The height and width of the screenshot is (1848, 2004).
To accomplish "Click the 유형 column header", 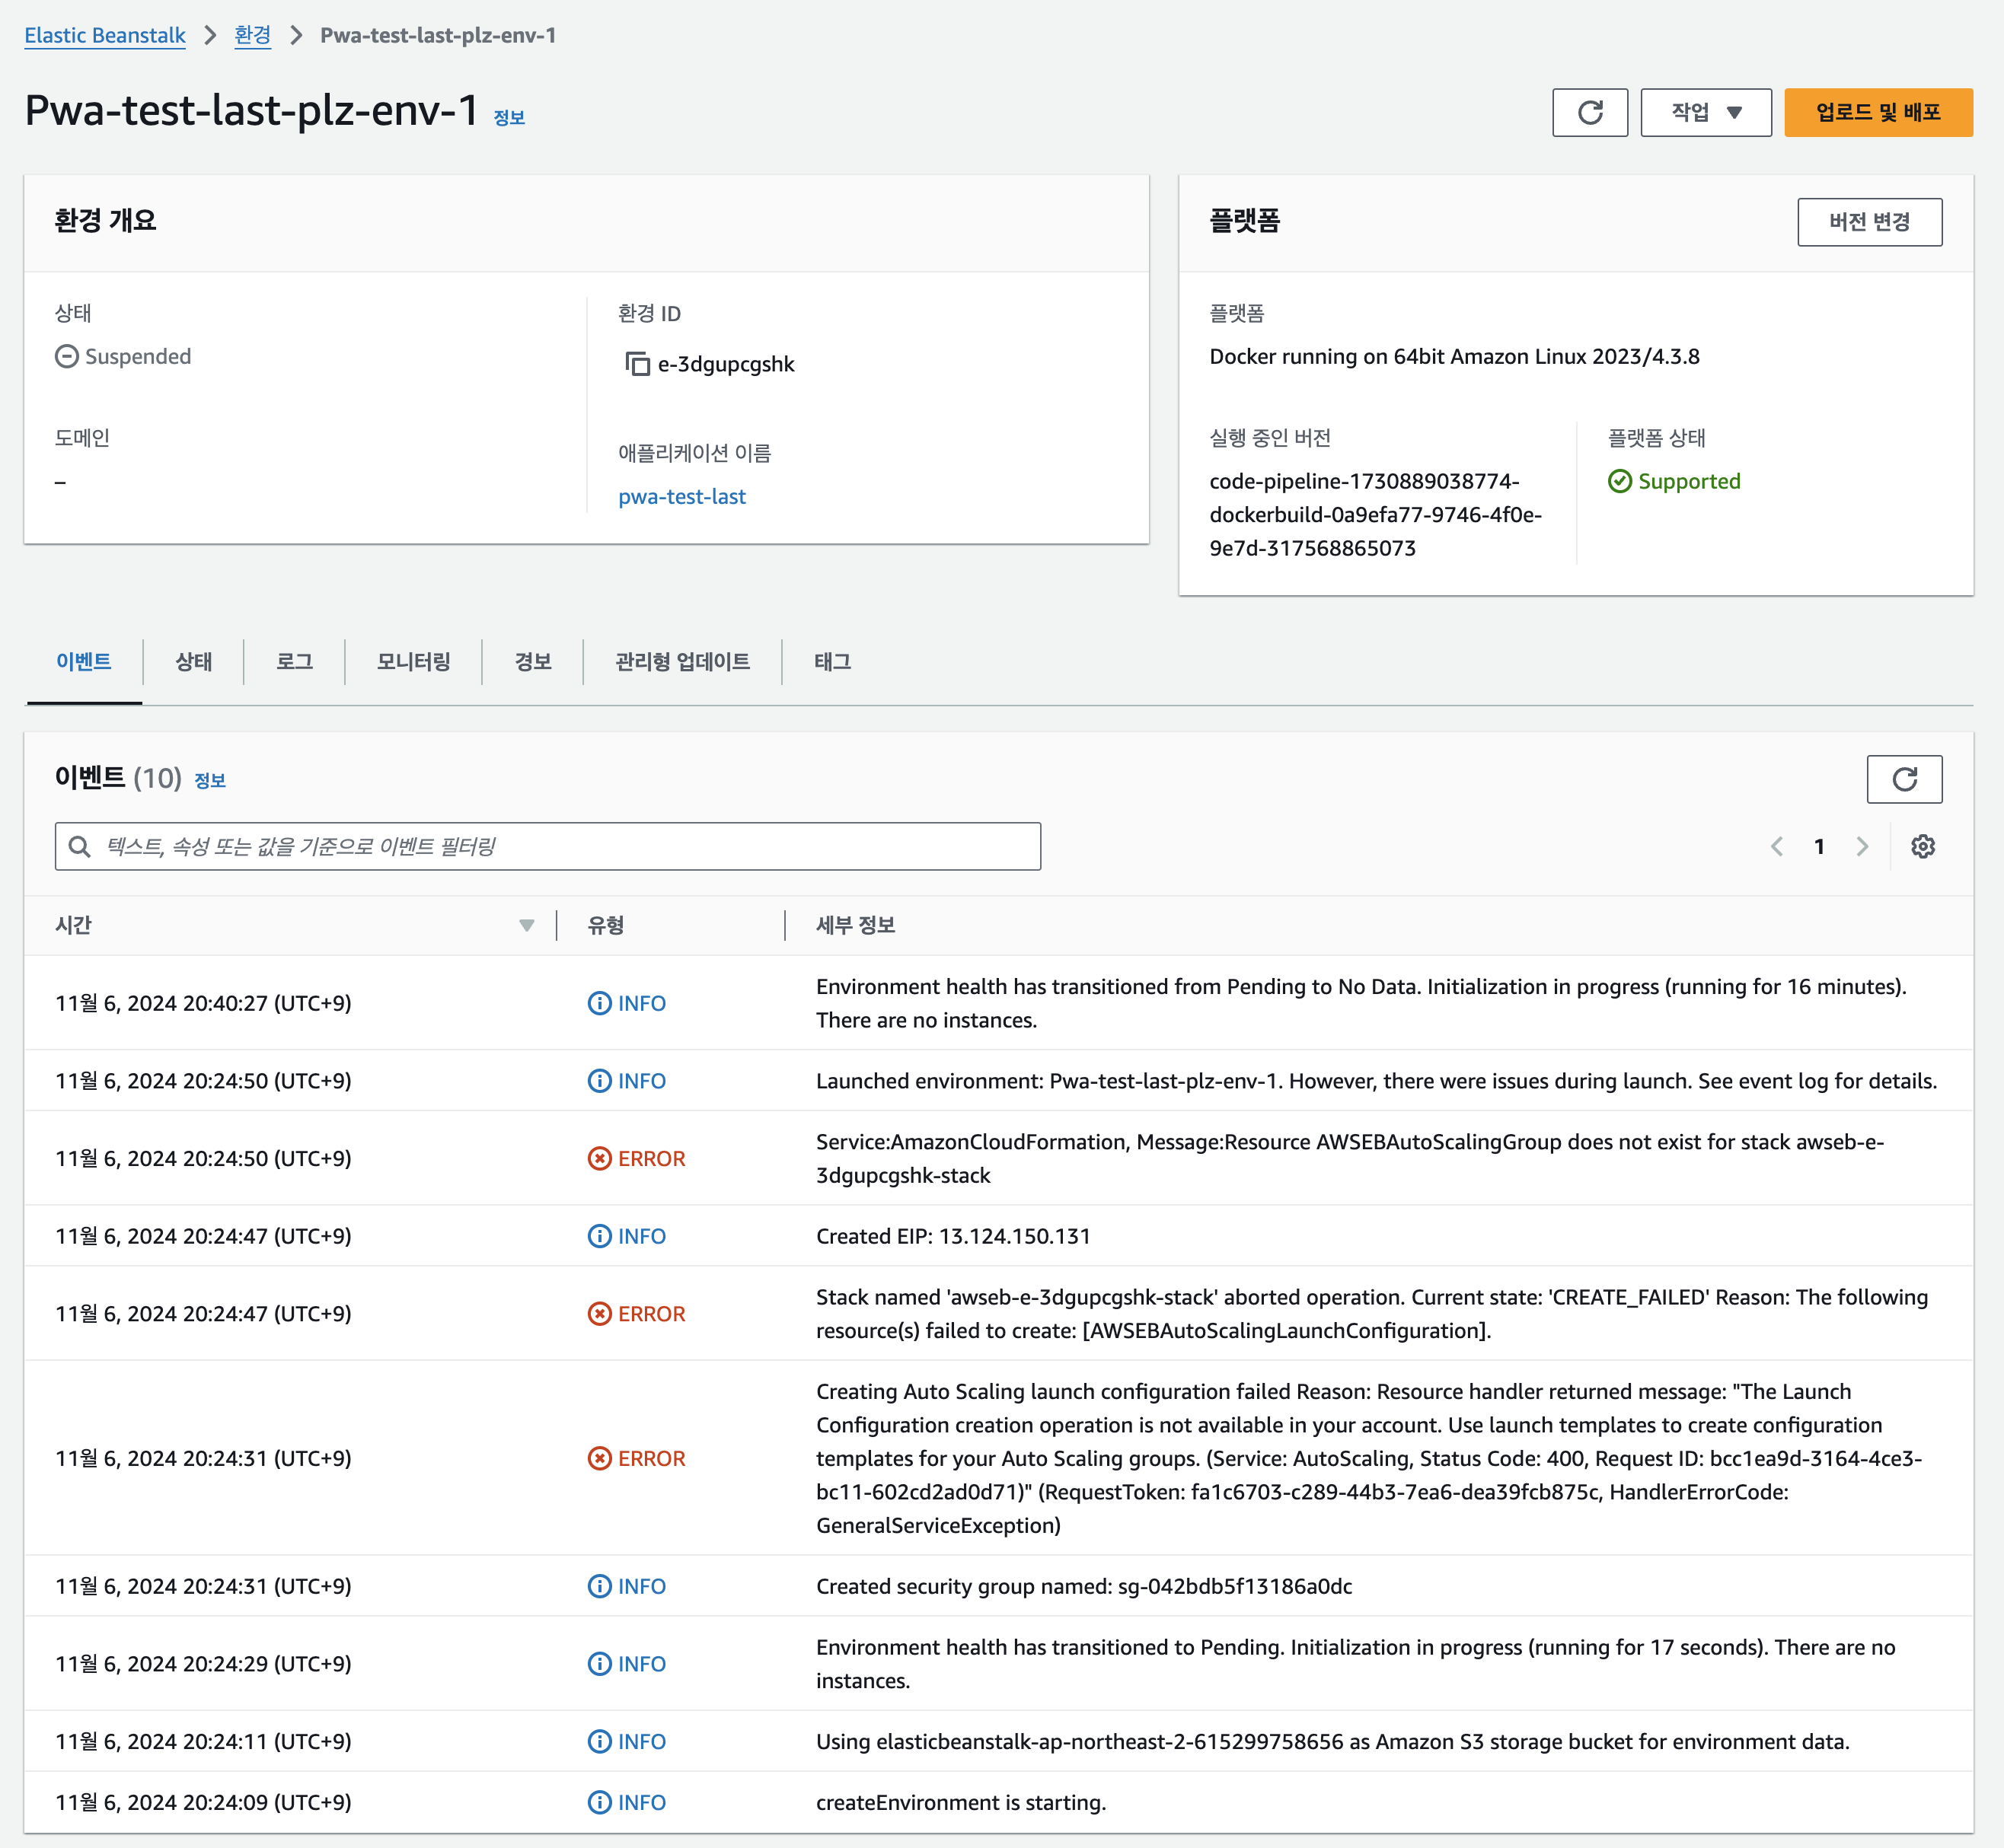I will point(605,925).
